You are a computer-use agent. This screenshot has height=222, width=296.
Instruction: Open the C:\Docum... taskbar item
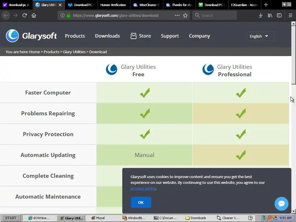coord(165,218)
